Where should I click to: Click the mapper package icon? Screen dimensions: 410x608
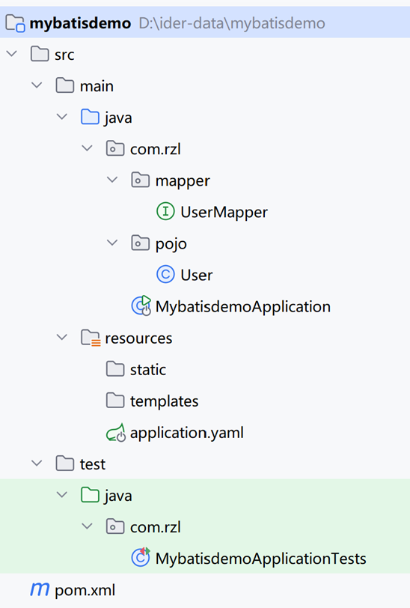(x=141, y=180)
